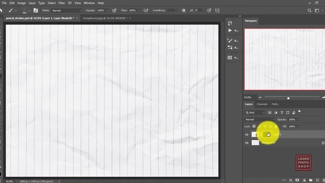Open the brush Mode Normal dropdown
325x183 pixels.
click(x=67, y=10)
